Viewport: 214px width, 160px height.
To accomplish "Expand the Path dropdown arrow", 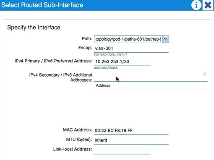I will click(165, 39).
